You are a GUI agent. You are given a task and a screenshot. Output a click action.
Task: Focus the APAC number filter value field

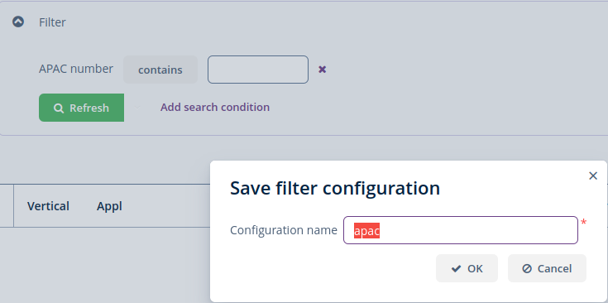coord(258,70)
